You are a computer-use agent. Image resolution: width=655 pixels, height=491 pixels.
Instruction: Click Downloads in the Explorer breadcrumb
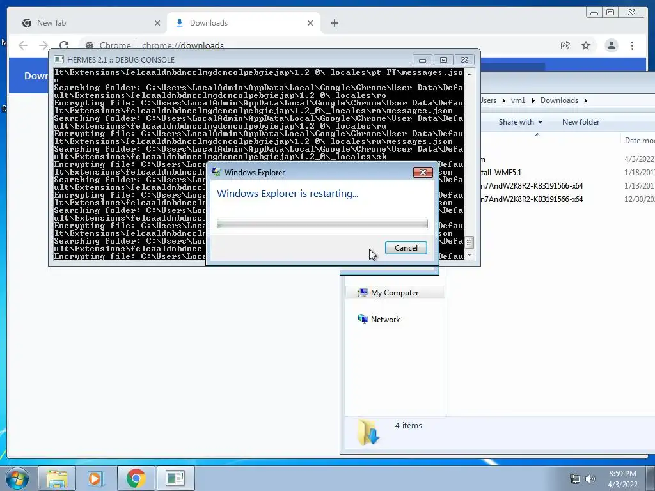[x=559, y=100]
